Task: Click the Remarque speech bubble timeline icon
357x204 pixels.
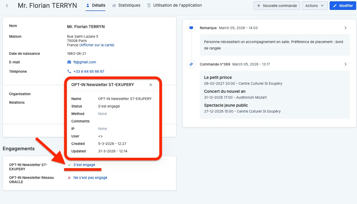Action: pyautogui.click(x=191, y=28)
